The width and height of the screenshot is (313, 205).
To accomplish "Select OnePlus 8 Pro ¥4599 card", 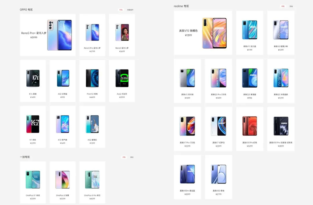I will [x=92, y=182].
